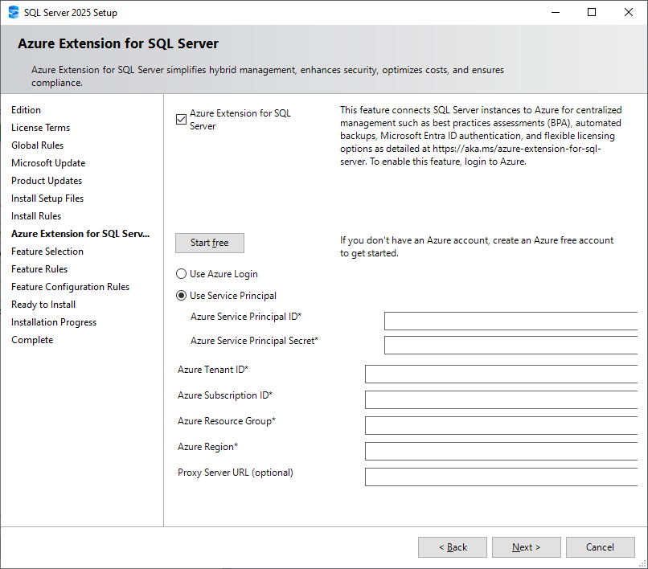Image resolution: width=648 pixels, height=569 pixels.
Task: Select Product Updates step
Action: click(47, 181)
